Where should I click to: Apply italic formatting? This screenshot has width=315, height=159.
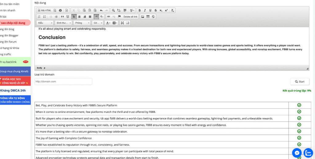coord(145,10)
